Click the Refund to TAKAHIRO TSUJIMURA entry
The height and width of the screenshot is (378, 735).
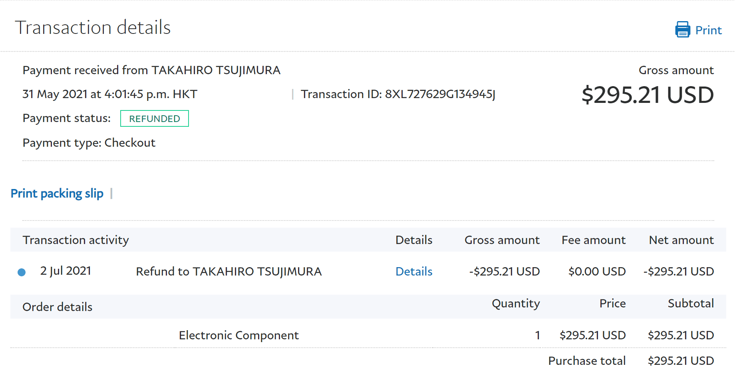[228, 272]
